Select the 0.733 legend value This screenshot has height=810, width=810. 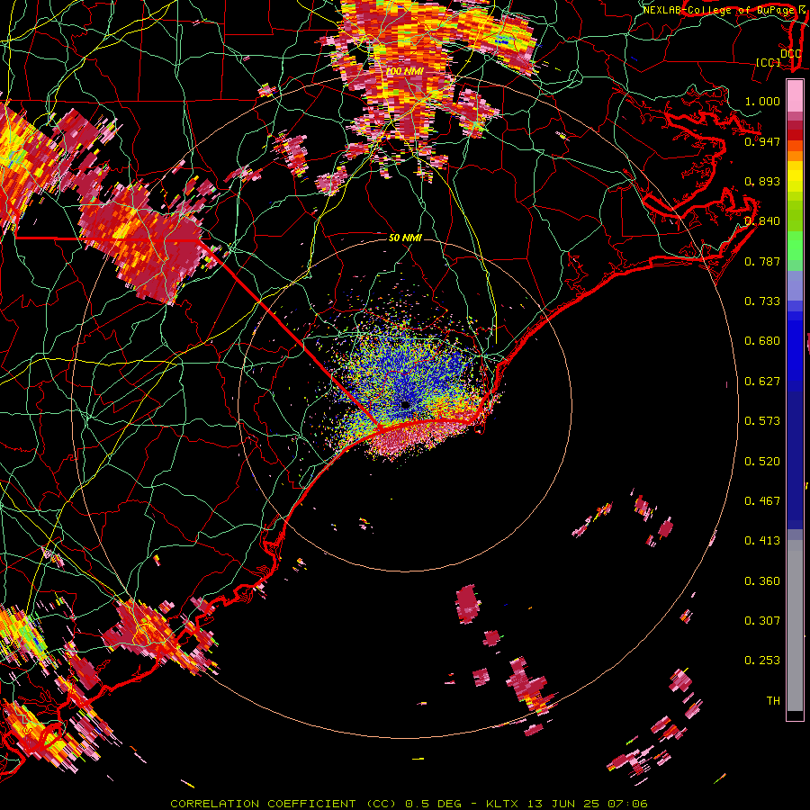tap(762, 301)
